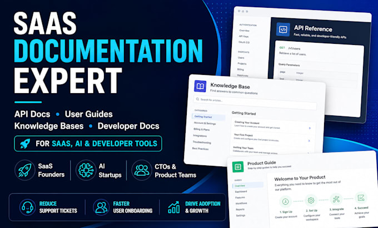Open Users endpoint in API Reference sidebar
The image size is (378, 228).
[x=241, y=58]
